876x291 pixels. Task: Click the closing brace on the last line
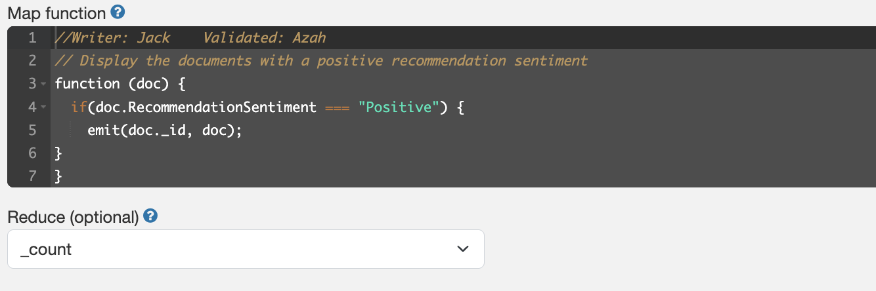coord(58,176)
